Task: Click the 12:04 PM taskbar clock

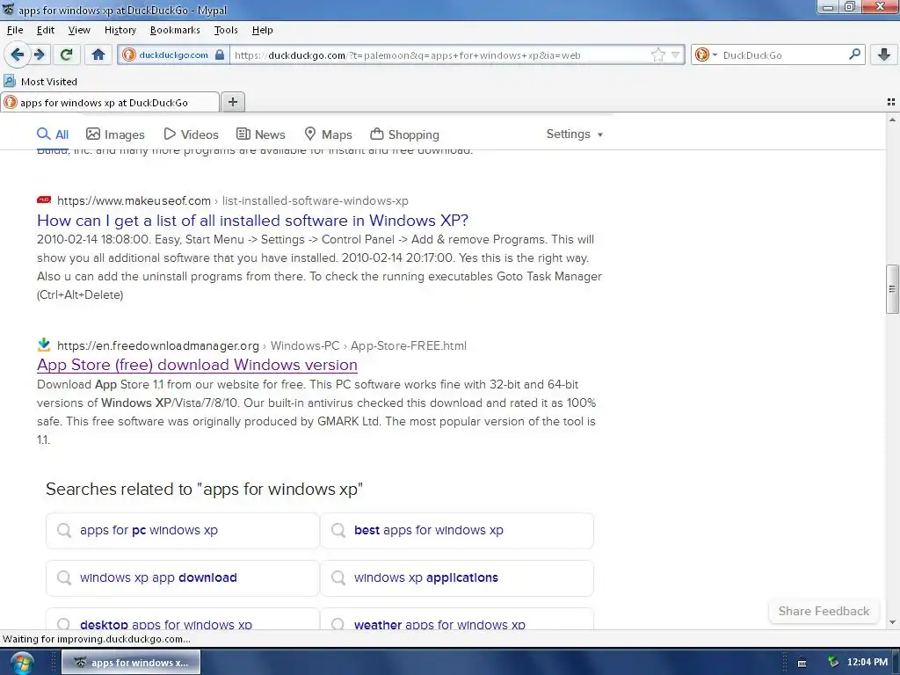Action: pos(867,663)
